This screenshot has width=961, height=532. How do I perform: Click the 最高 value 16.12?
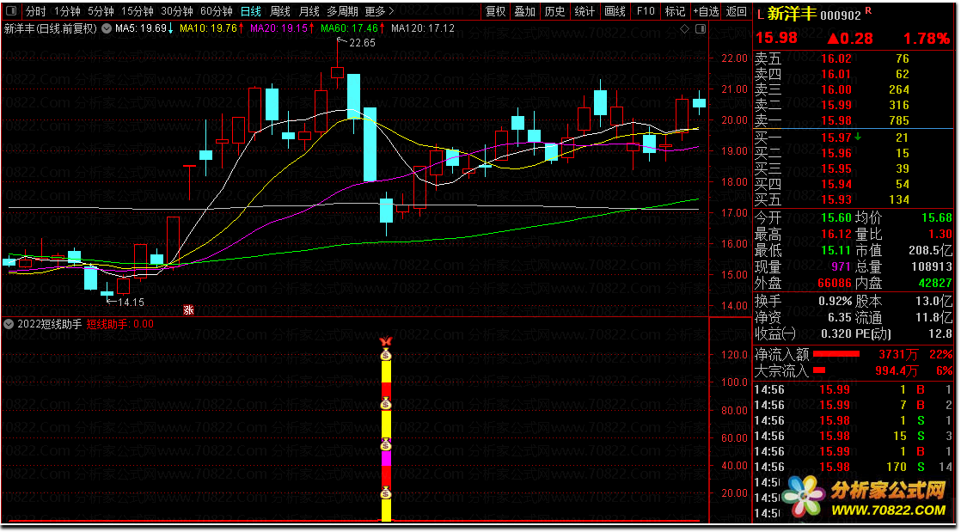tap(836, 234)
